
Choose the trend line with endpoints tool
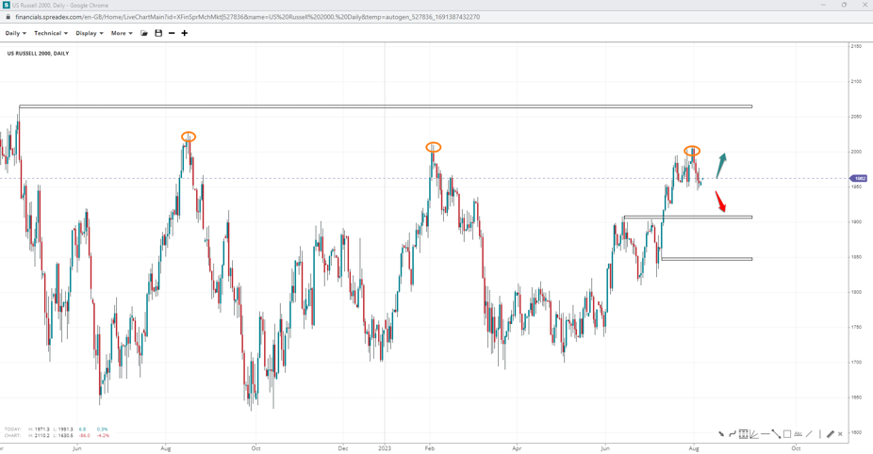click(776, 434)
